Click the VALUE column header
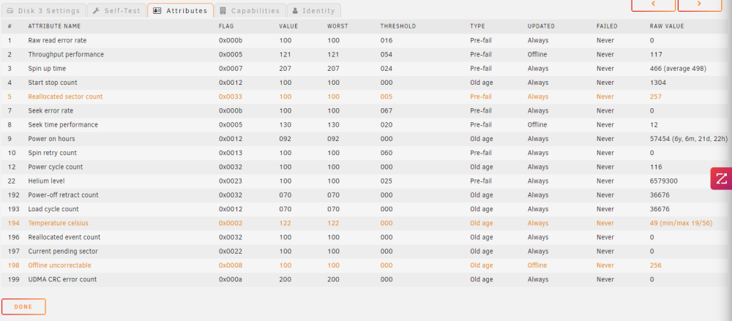The height and width of the screenshot is (321, 732). [x=288, y=26]
